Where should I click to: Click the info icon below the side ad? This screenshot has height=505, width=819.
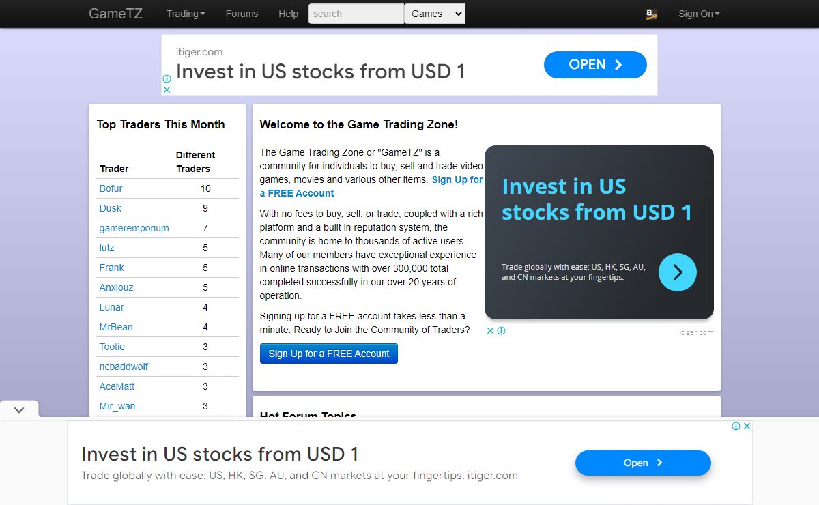pyautogui.click(x=501, y=331)
